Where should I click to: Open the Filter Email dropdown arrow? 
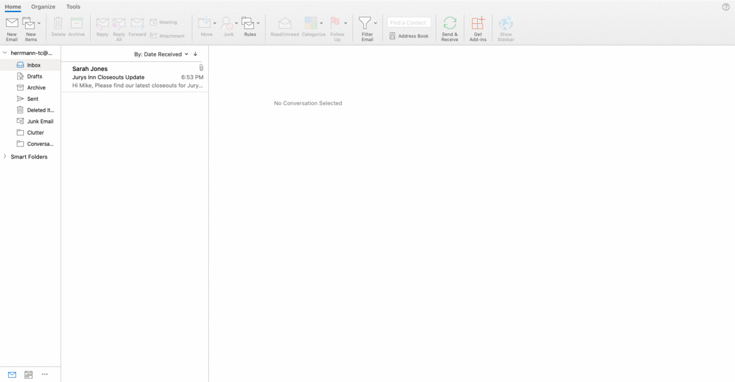point(375,23)
